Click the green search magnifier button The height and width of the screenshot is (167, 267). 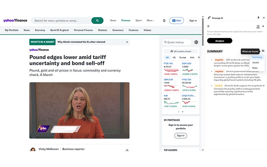tap(97, 20)
